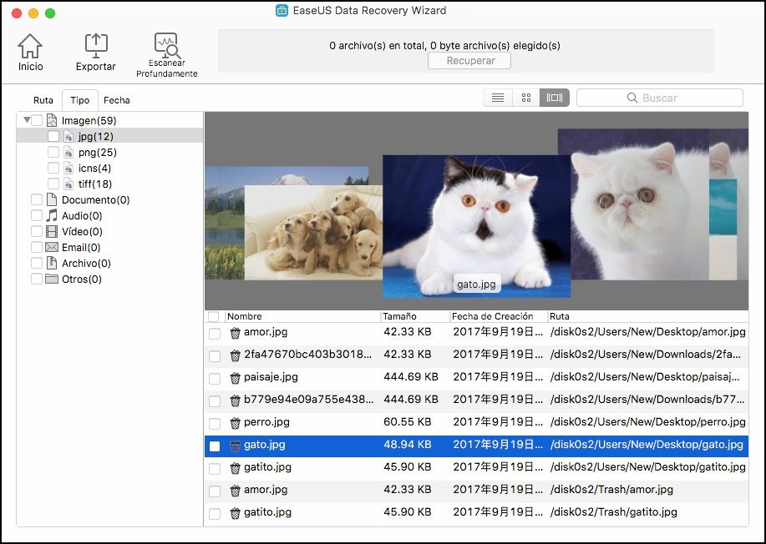
Task: Select the Vídeo(0) category label
Action: tap(82, 231)
